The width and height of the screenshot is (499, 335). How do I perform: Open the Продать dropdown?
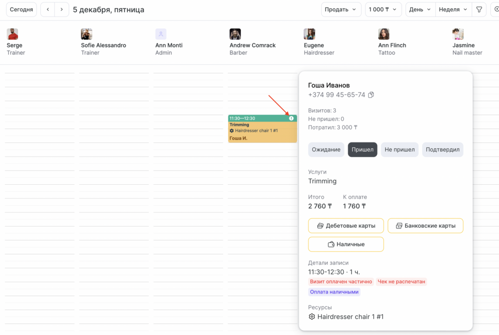341,10
